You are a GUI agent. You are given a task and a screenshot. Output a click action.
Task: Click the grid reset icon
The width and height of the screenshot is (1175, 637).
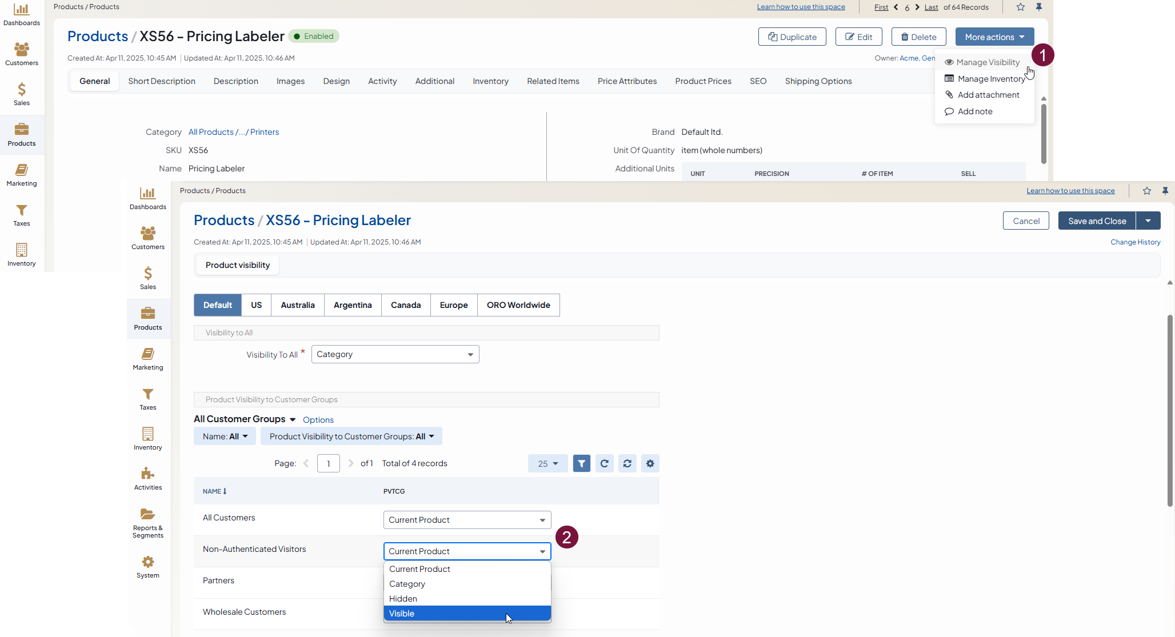(x=627, y=463)
